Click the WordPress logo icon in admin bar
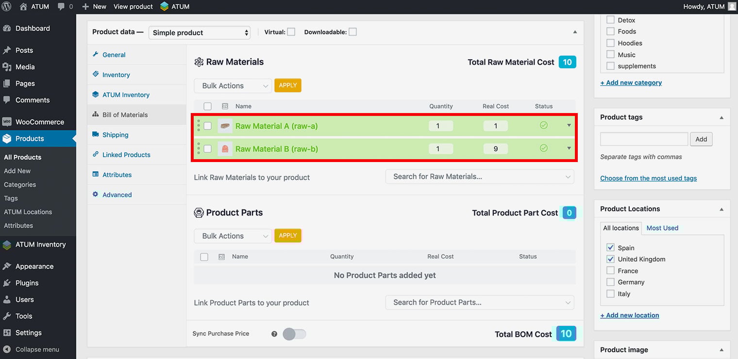The width and height of the screenshot is (738, 359). [7, 6]
